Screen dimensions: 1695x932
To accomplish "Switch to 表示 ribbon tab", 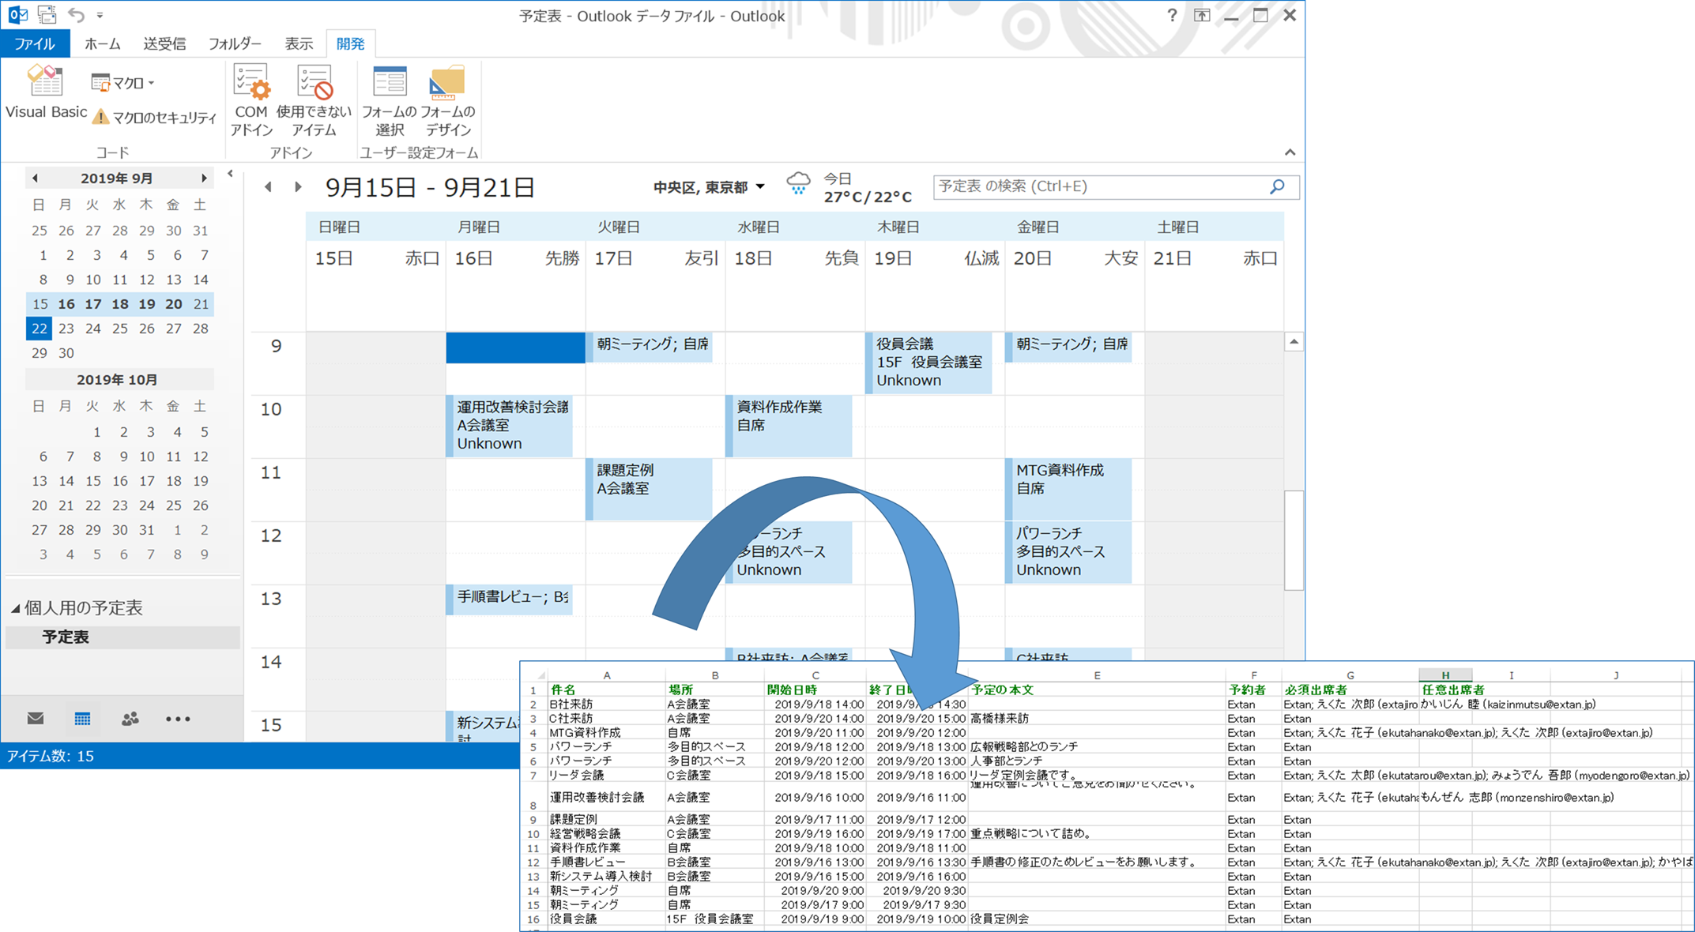I will [299, 43].
